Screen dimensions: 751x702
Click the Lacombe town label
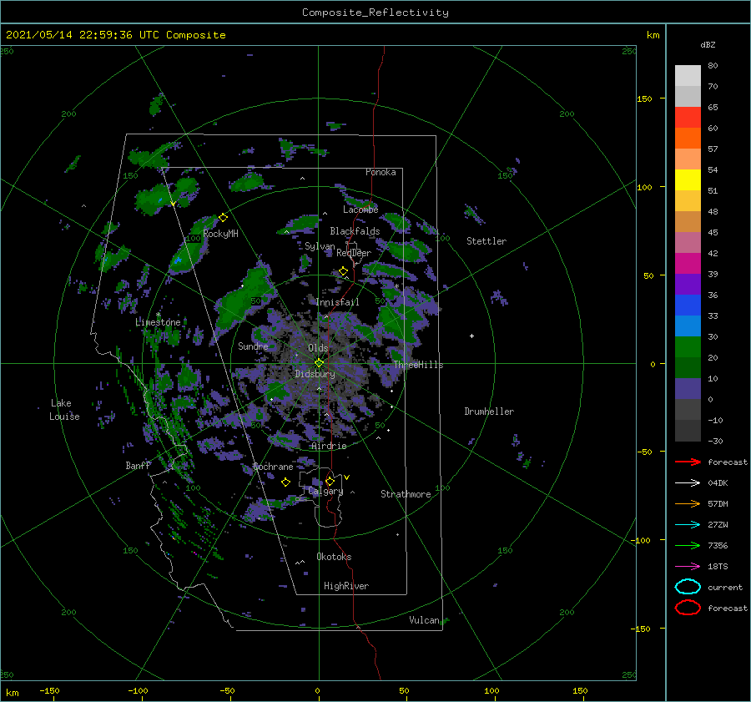pyautogui.click(x=360, y=210)
